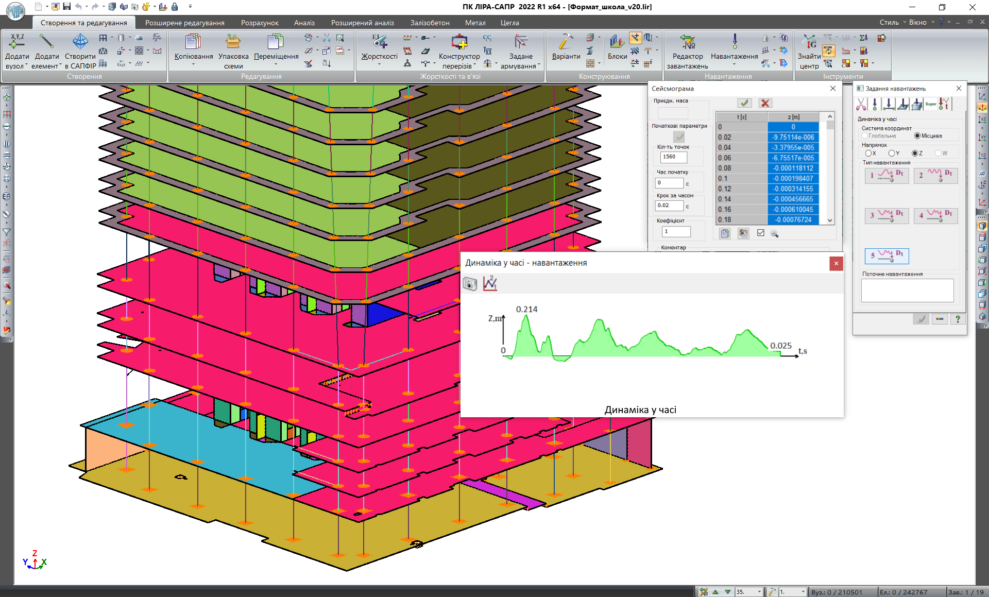Click seismogram table vertical scrollbar down arrow
989x597 pixels.
pos(830,220)
